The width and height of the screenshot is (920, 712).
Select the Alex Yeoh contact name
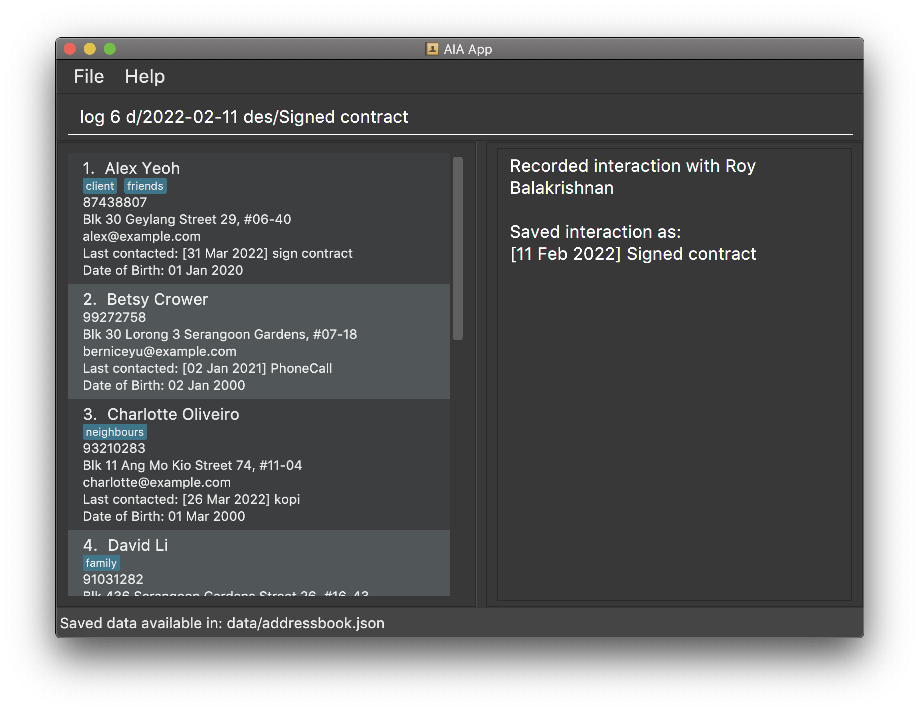142,168
